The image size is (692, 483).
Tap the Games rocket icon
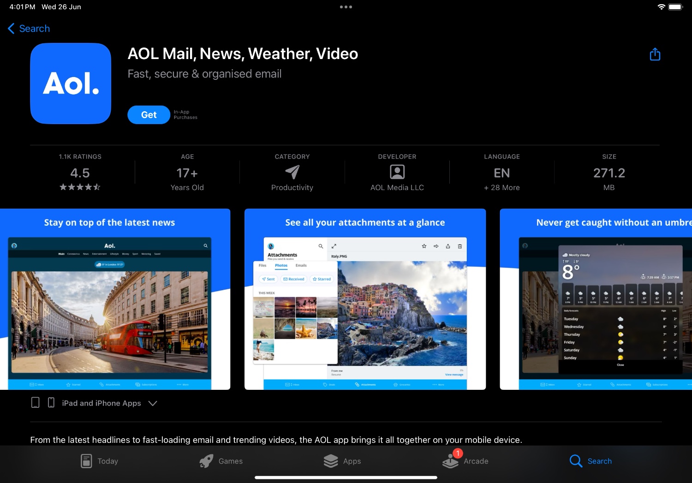(206, 461)
